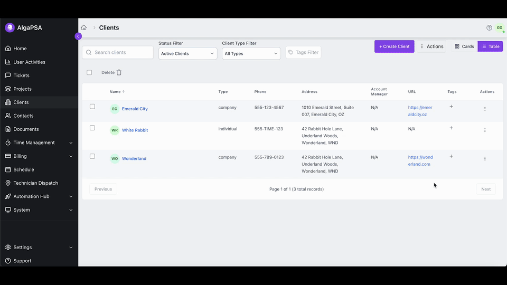Open the help question mark icon
The image size is (507, 285).
click(489, 28)
